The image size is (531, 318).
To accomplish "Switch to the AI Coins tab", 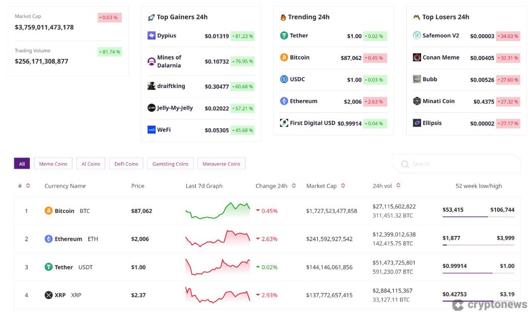I will pos(91,164).
